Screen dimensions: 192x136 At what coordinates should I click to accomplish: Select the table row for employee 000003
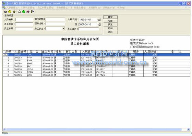(96, 57)
